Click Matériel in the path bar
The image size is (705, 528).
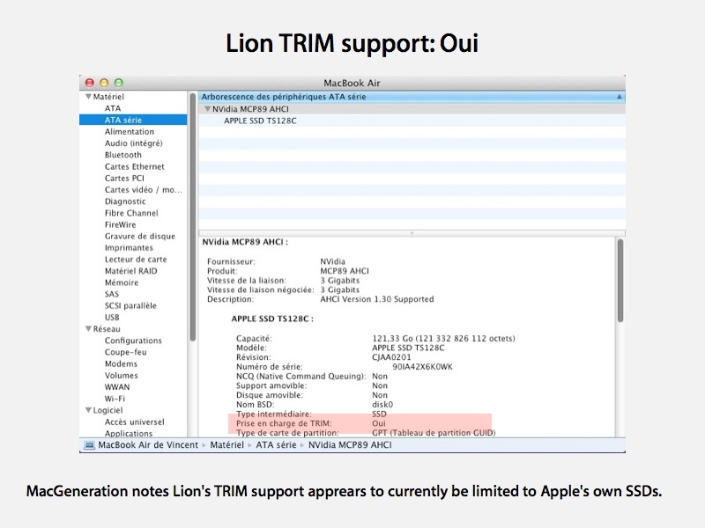tap(228, 445)
